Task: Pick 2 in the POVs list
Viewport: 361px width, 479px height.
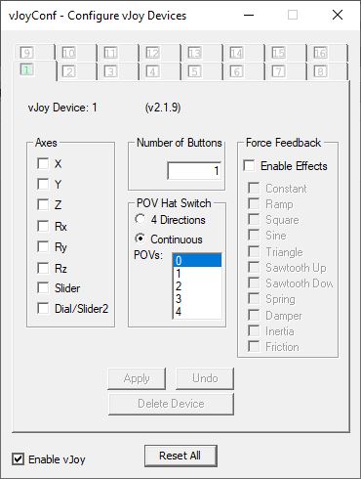Action: click(x=197, y=286)
